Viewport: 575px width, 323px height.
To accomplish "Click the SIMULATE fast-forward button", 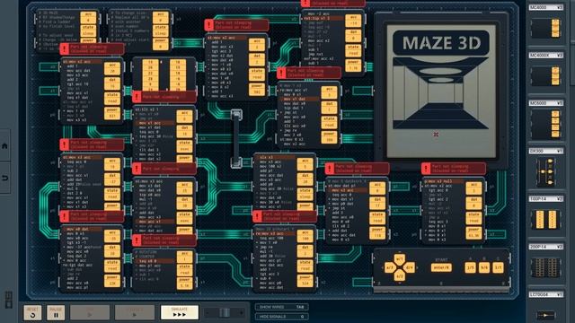I will 180,312.
